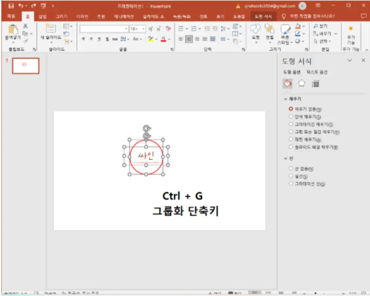Select the 실선 line radio option

(291, 176)
